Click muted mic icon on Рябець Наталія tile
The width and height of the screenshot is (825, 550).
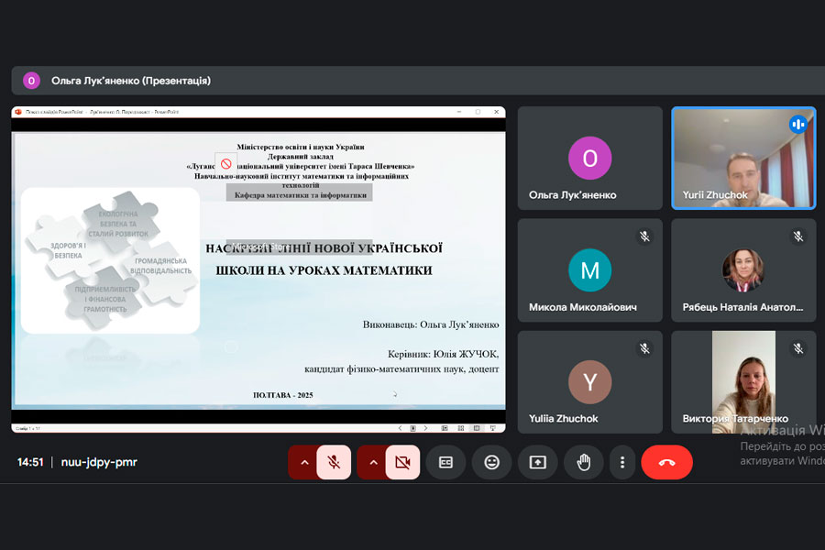[798, 236]
